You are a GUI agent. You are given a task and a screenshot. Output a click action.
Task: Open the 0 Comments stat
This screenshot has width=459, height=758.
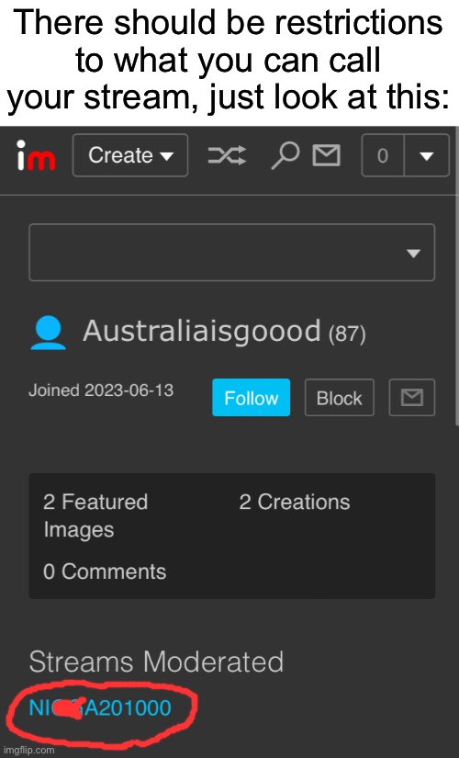[105, 571]
